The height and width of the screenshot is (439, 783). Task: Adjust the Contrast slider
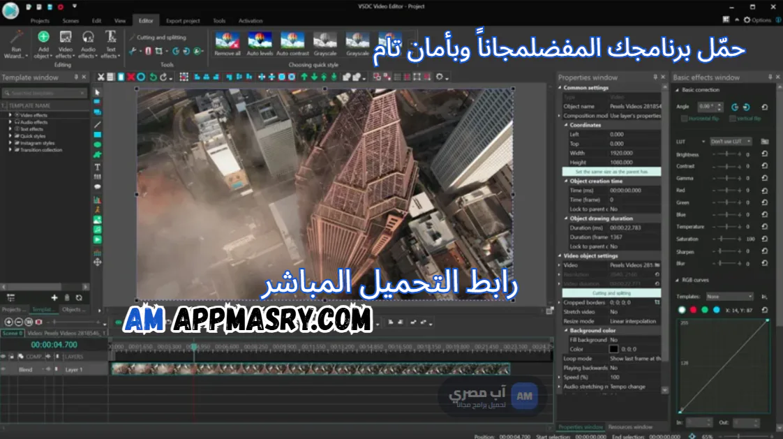pyautogui.click(x=727, y=166)
